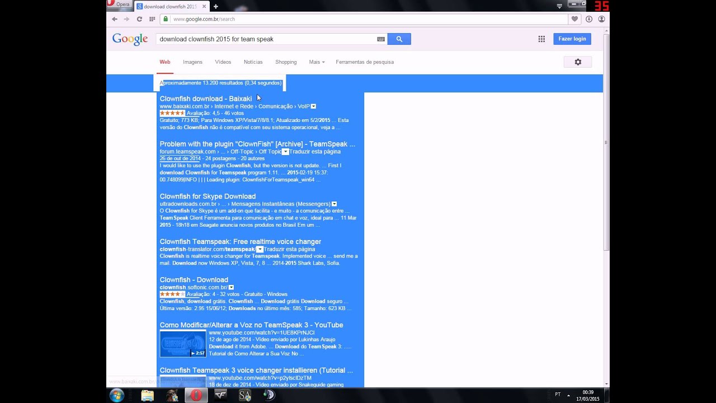Open the Speed Dial grid icon
The width and height of the screenshot is (716, 403).
pos(152,19)
